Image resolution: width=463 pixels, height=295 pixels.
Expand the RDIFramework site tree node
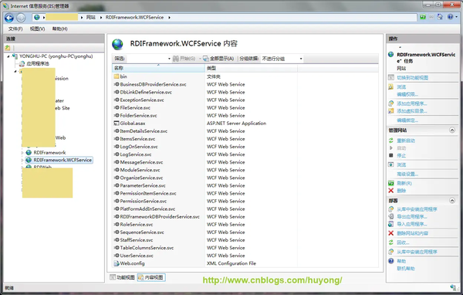coord(22,153)
